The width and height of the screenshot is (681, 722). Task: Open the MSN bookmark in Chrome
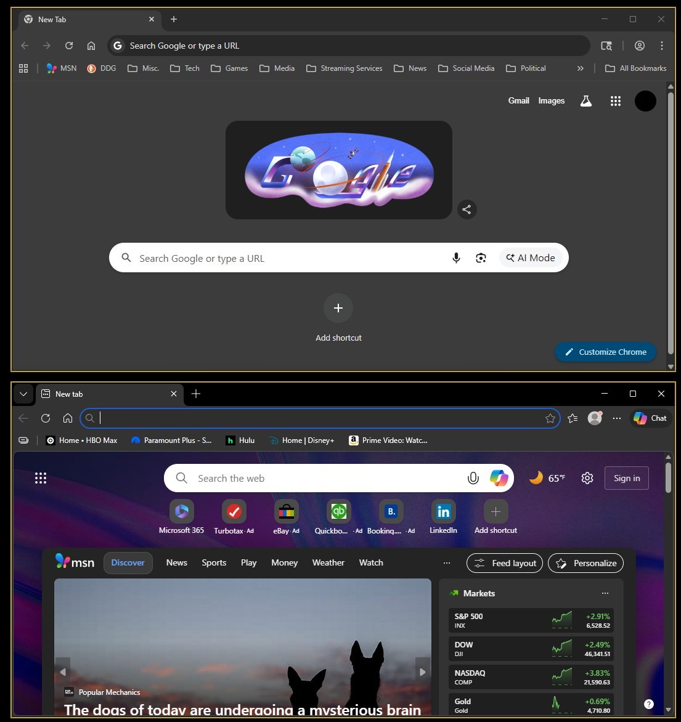coord(61,68)
